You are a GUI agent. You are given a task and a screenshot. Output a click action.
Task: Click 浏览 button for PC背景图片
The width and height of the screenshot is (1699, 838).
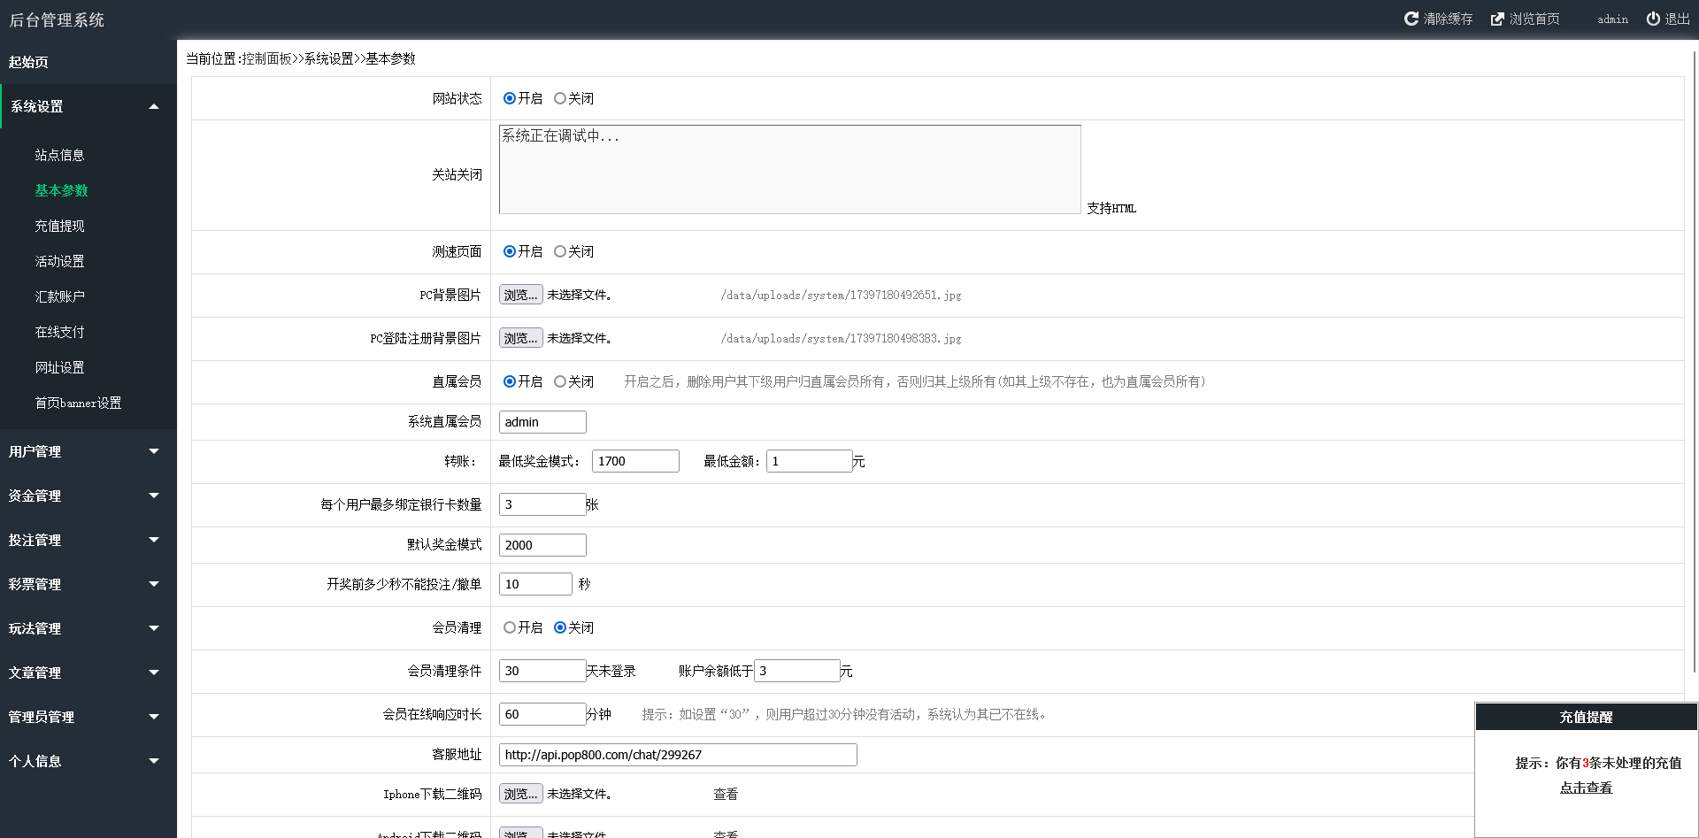[520, 295]
